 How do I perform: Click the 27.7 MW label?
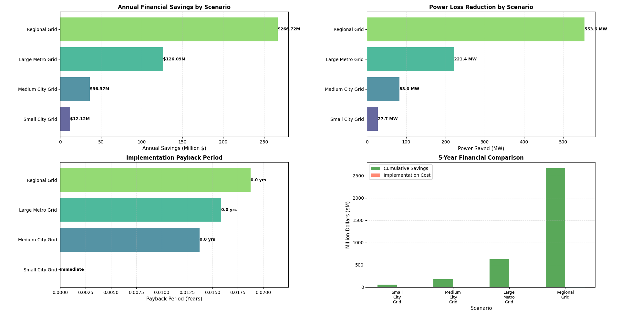(387, 119)
